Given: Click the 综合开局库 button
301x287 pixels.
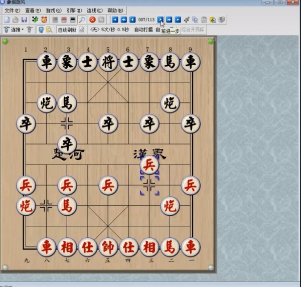Looking at the screenshot, I should coord(194,30).
